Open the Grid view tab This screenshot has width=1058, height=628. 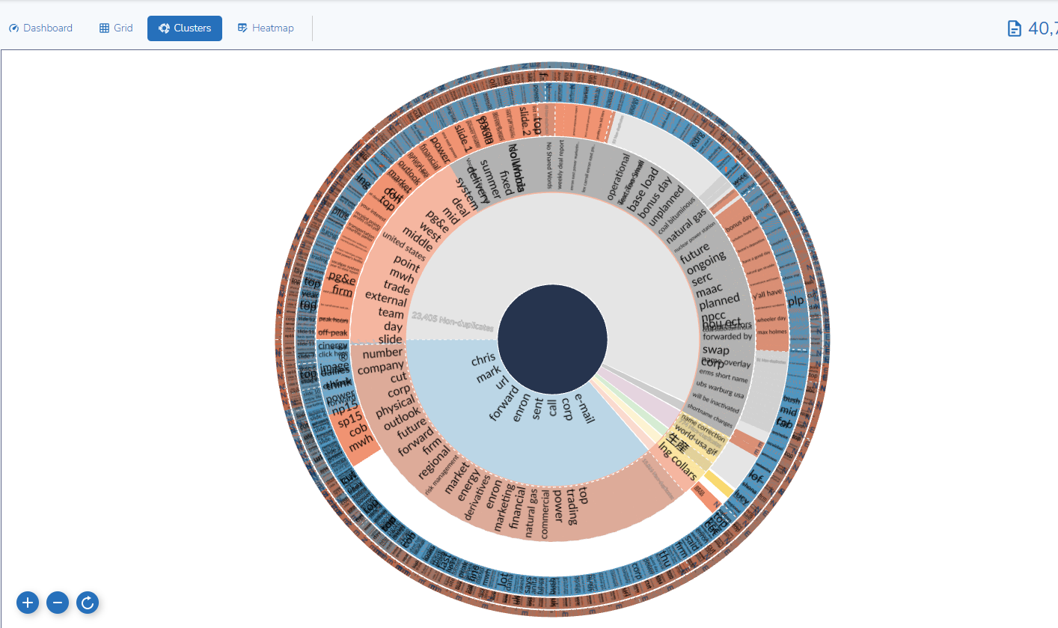123,28
